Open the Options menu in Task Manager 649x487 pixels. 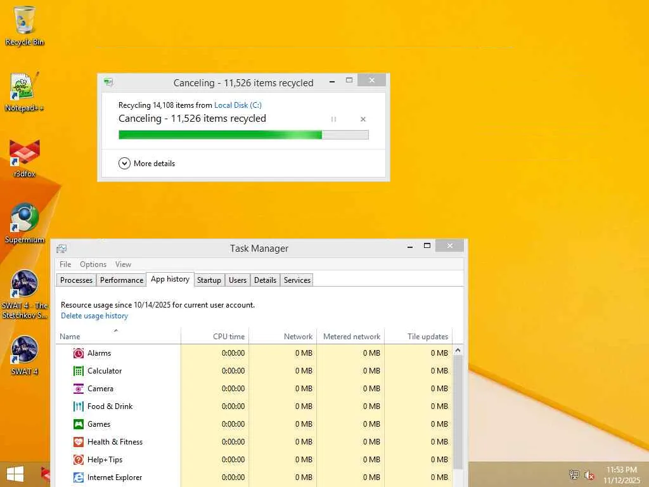[93, 264]
